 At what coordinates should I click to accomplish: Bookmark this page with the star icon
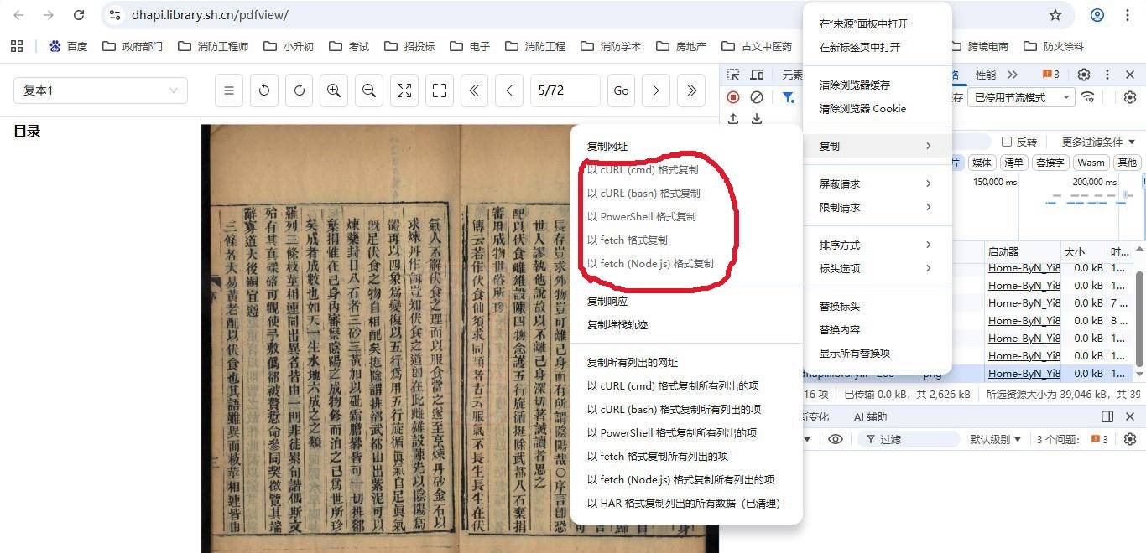pyautogui.click(x=1055, y=15)
